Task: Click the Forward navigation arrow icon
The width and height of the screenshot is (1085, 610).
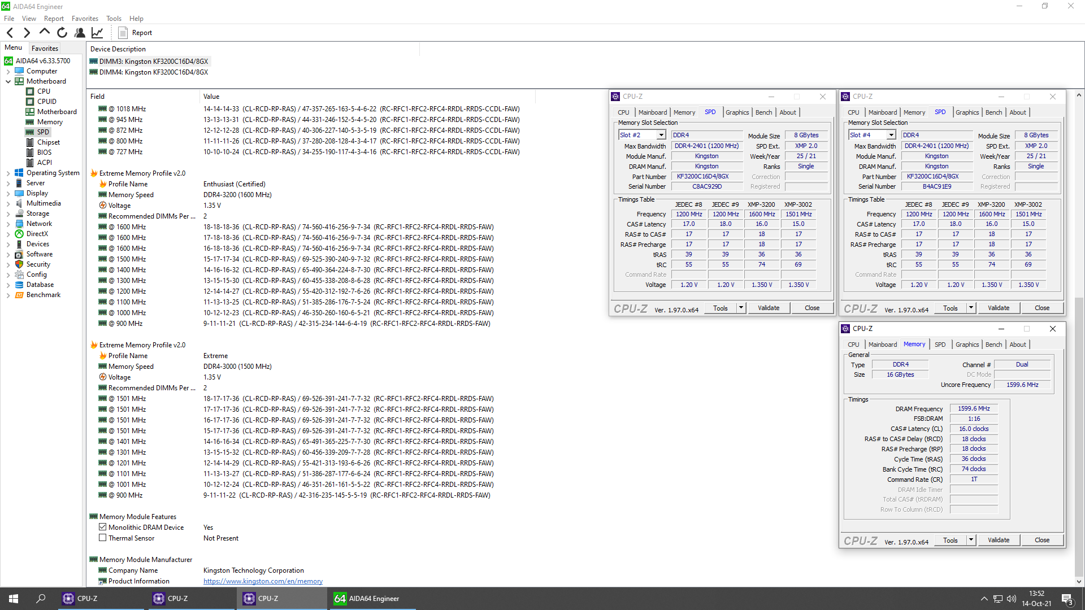Action: 27,33
